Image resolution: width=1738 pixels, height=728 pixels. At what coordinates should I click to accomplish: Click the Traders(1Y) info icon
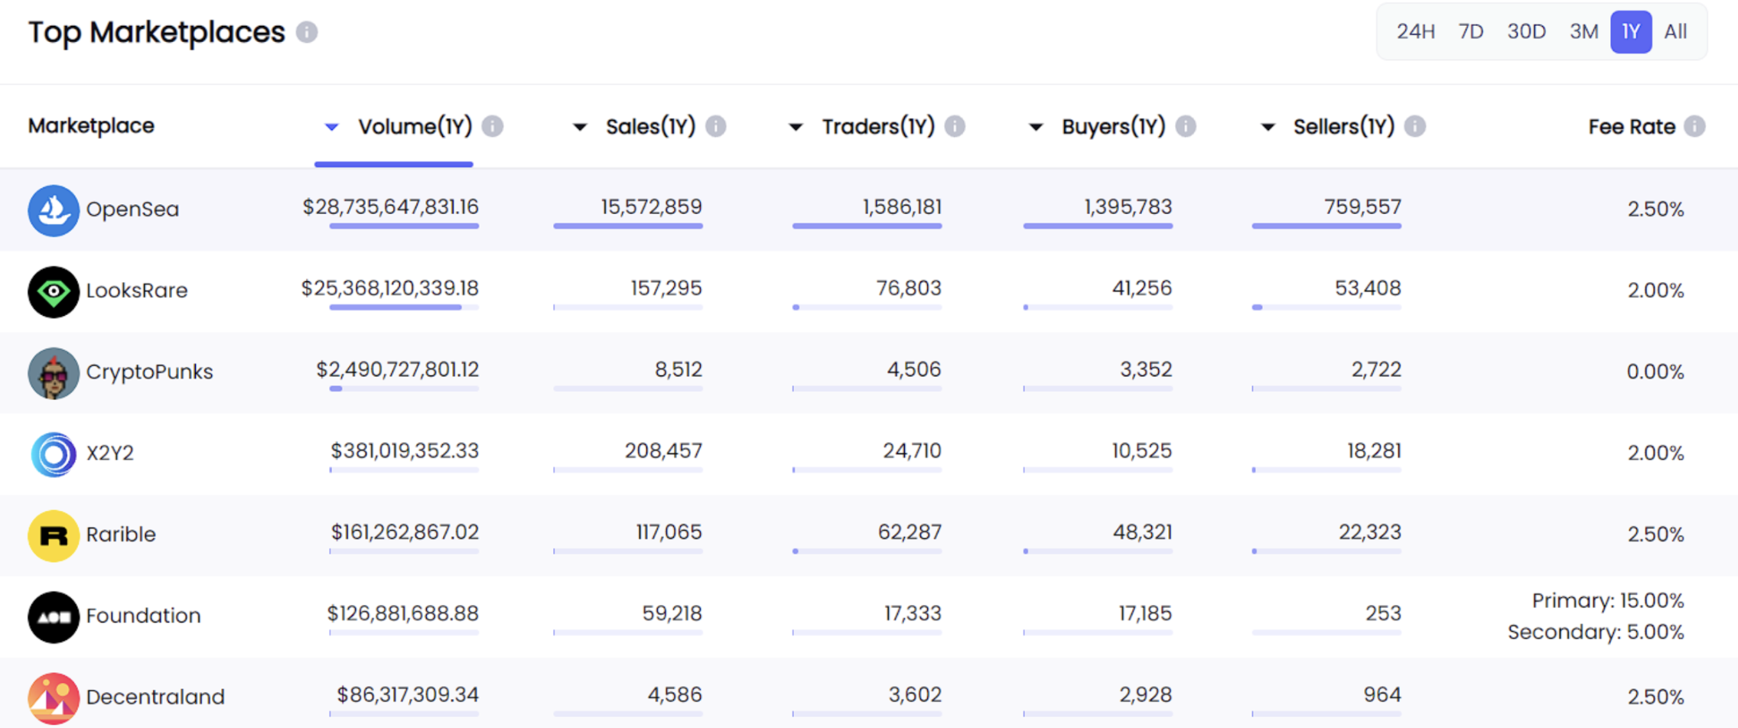tap(955, 126)
